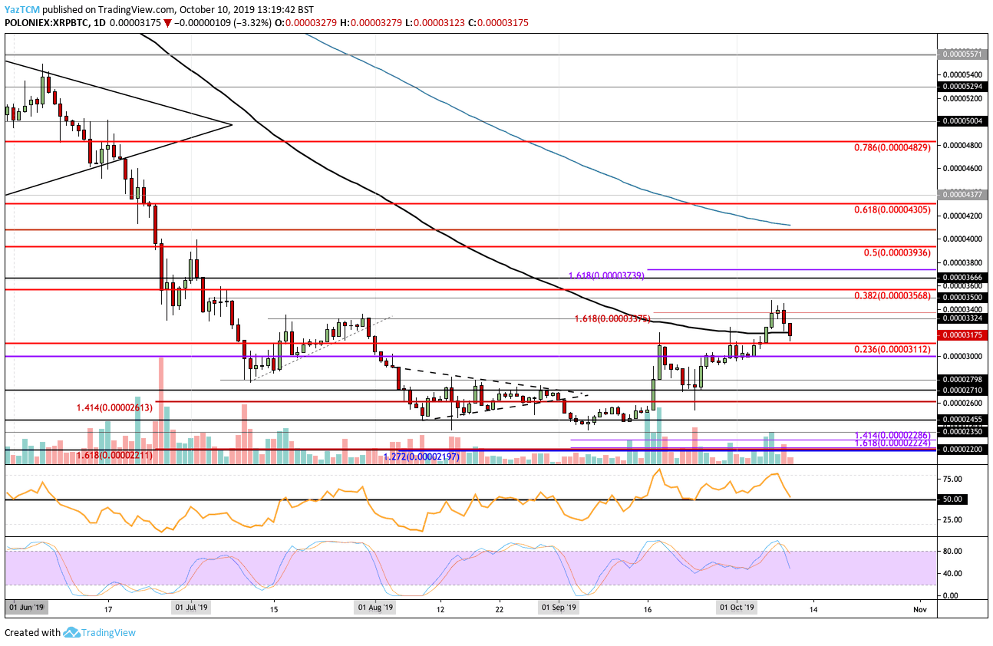
Task: Click the 0.00003000 price axis label
Action: [964, 356]
